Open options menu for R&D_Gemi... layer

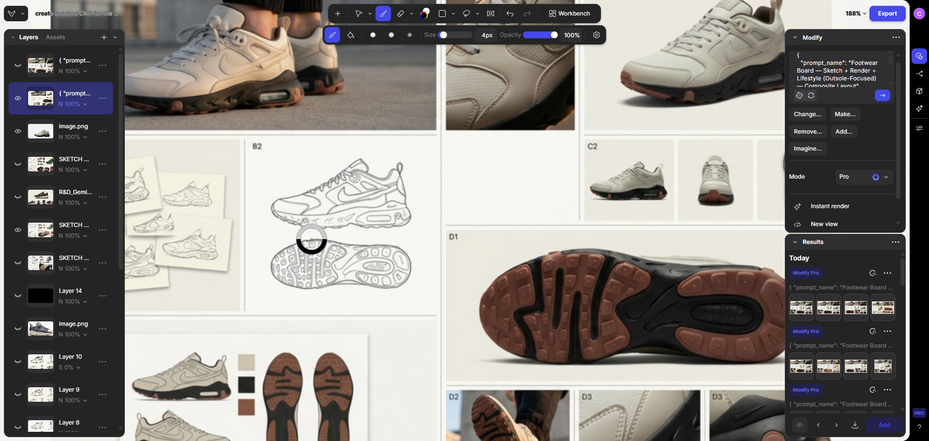tap(103, 197)
